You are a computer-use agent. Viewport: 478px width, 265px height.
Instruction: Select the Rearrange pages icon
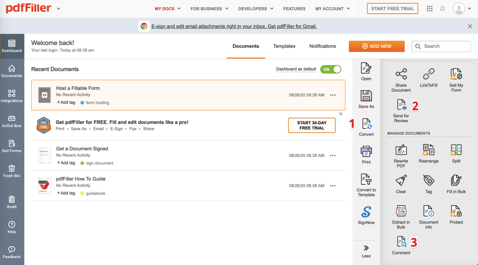tap(429, 150)
